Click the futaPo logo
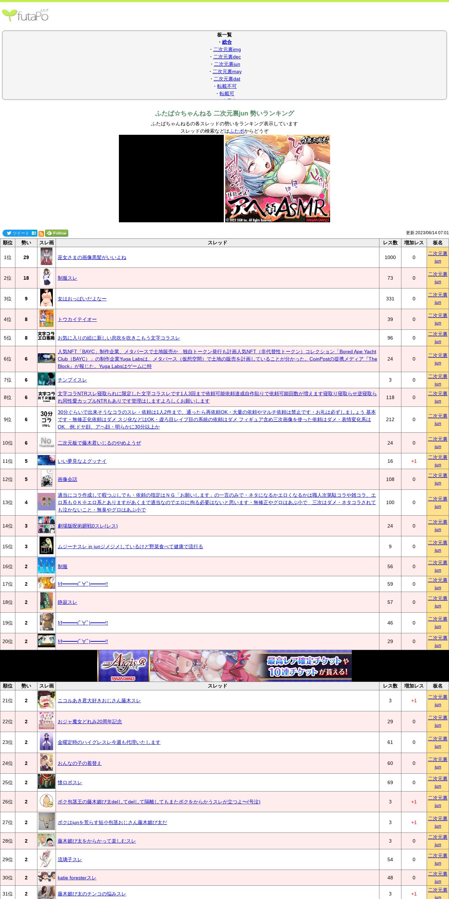 [25, 15]
